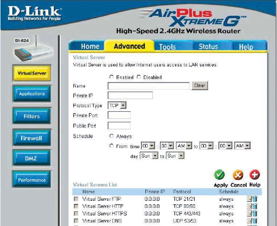
Task: Open the first AM/PM dropdown
Action: [x=184, y=146]
